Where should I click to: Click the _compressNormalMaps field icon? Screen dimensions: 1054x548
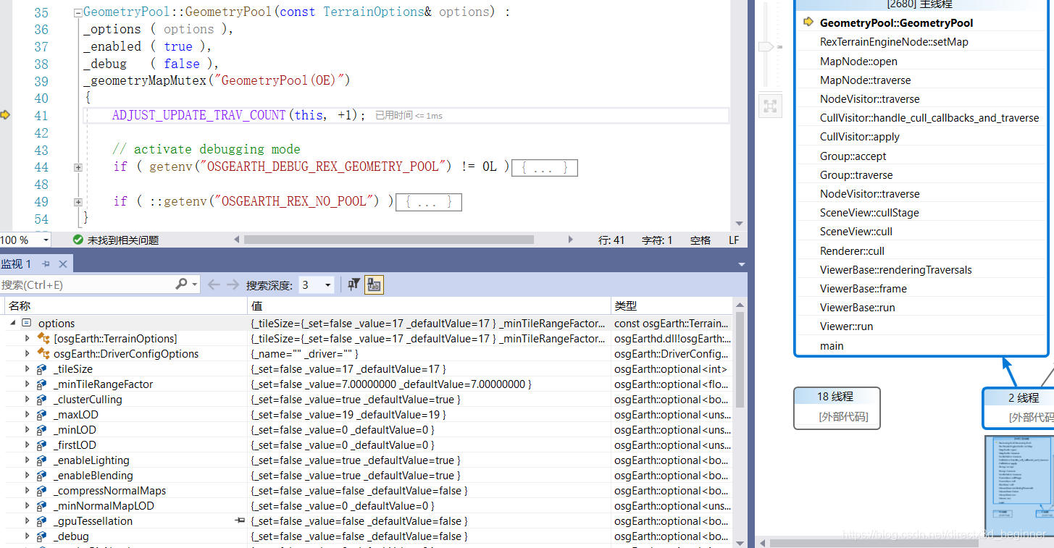42,491
